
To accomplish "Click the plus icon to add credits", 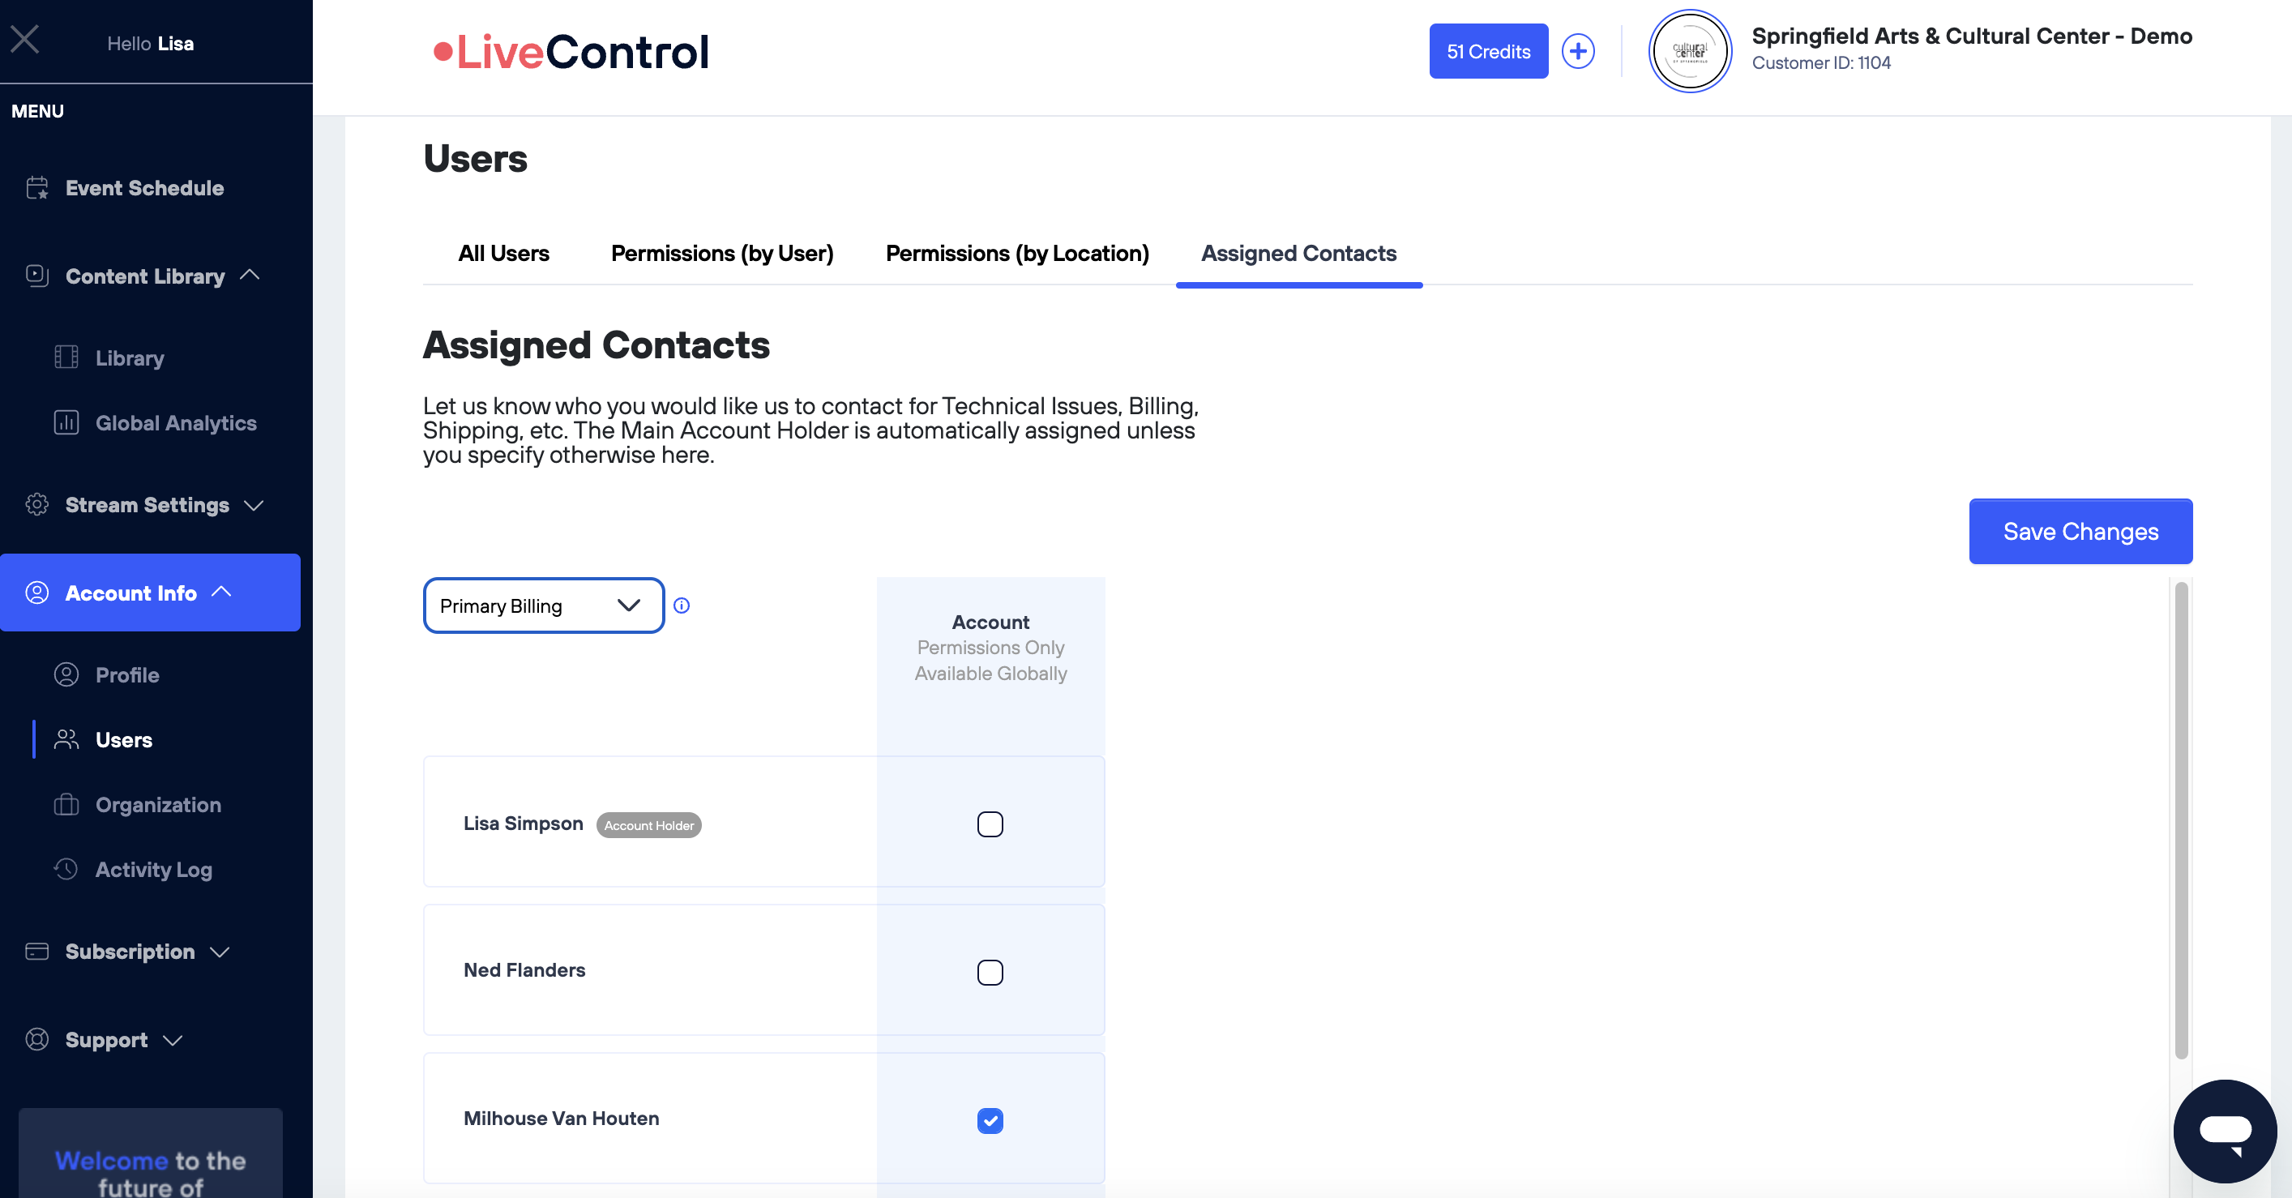I will (x=1577, y=52).
